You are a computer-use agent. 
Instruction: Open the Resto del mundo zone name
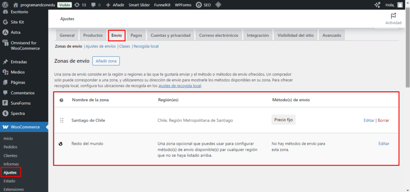(x=87, y=144)
